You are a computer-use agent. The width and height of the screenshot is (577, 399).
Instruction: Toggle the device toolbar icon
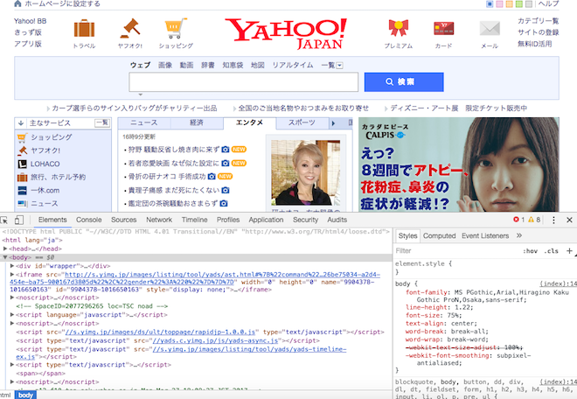click(18, 220)
